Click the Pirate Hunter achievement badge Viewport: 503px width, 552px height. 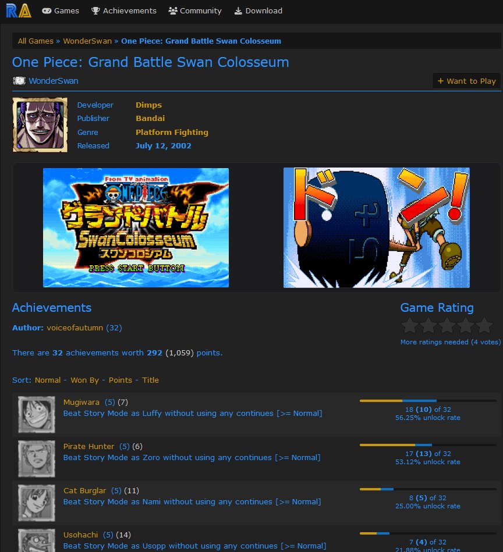(37, 459)
